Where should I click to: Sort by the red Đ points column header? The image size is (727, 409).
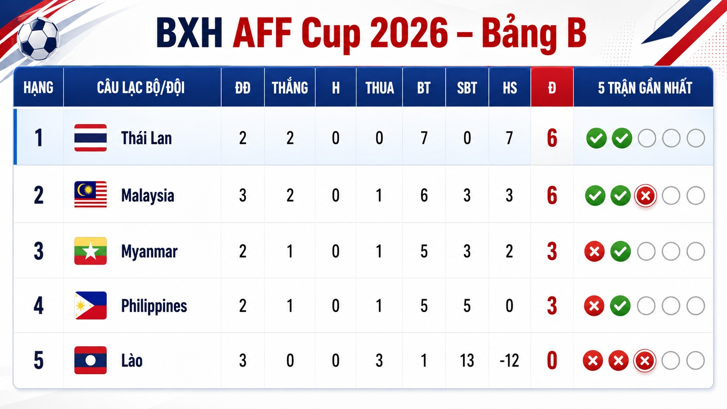pos(552,87)
